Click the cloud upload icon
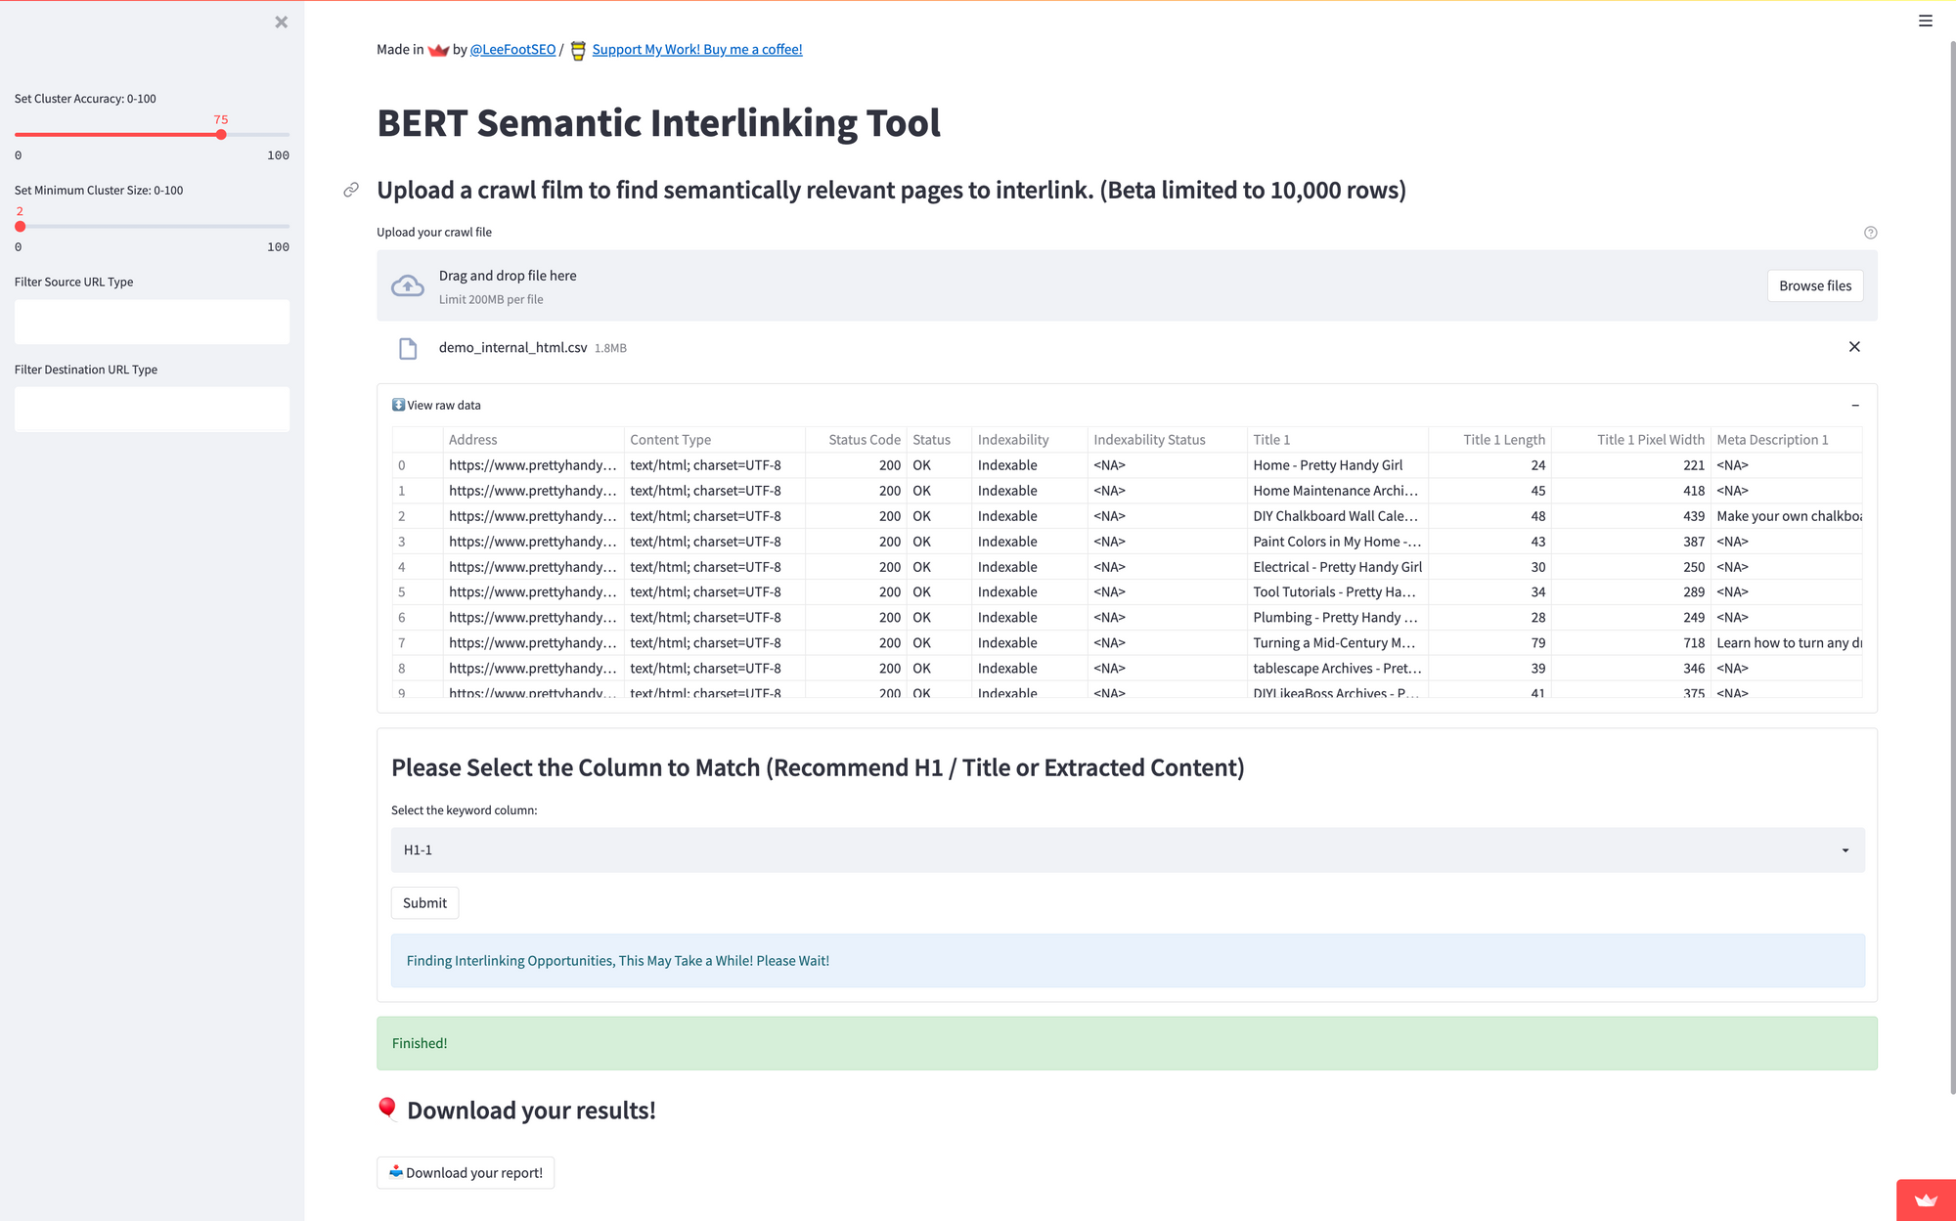The image size is (1956, 1221). [x=408, y=285]
